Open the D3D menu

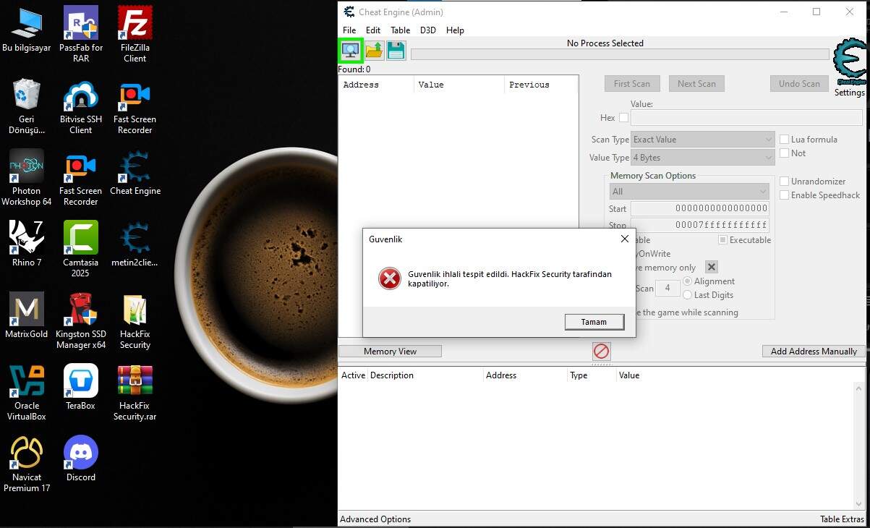click(x=427, y=30)
